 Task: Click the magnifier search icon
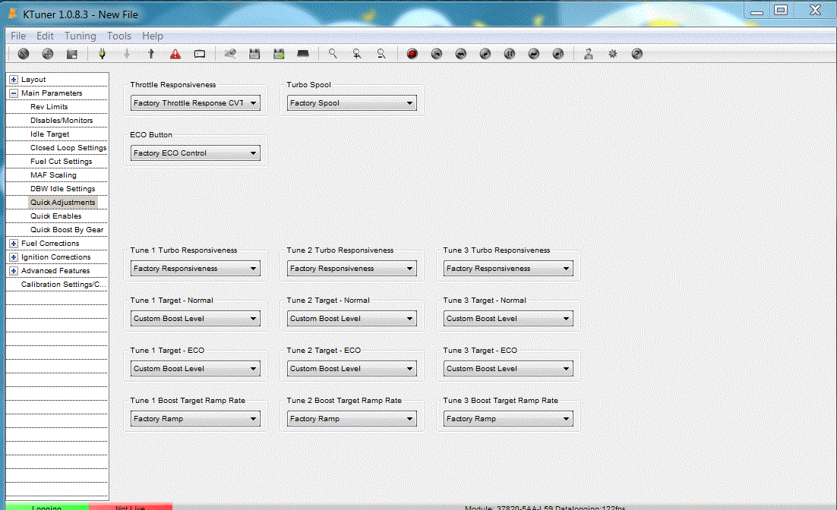tap(332, 54)
